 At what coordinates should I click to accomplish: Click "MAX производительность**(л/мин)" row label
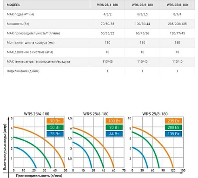[33, 33]
